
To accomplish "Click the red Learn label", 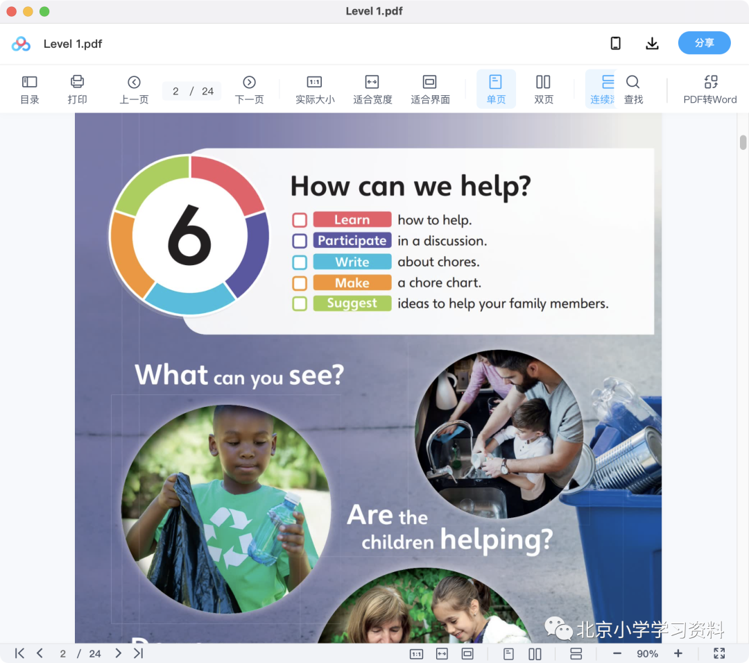I will (x=352, y=220).
